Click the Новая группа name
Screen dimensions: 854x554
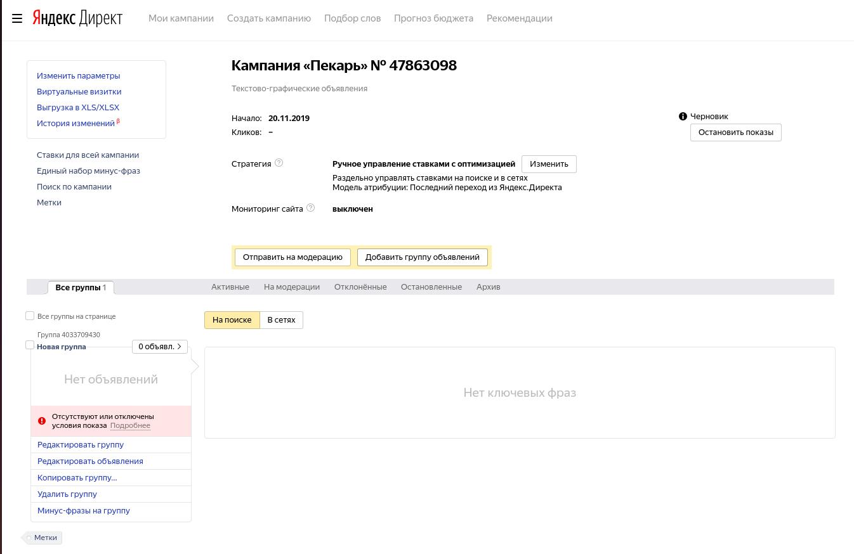[x=62, y=347]
